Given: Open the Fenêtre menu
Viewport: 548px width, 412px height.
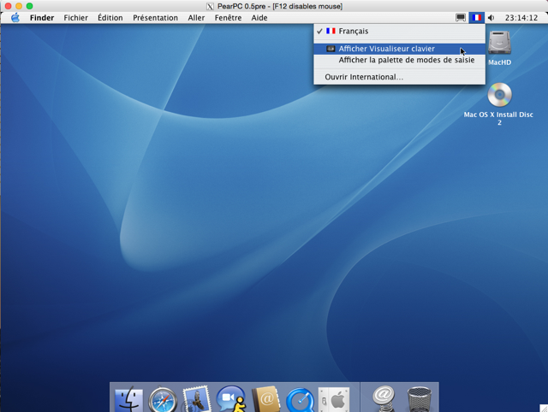Looking at the screenshot, I should coord(228,18).
